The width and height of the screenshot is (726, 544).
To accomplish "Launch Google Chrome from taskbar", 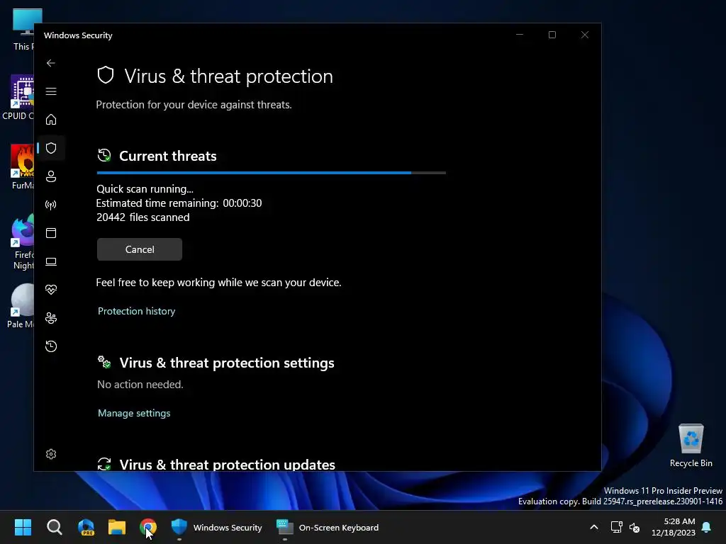I will coord(148,527).
